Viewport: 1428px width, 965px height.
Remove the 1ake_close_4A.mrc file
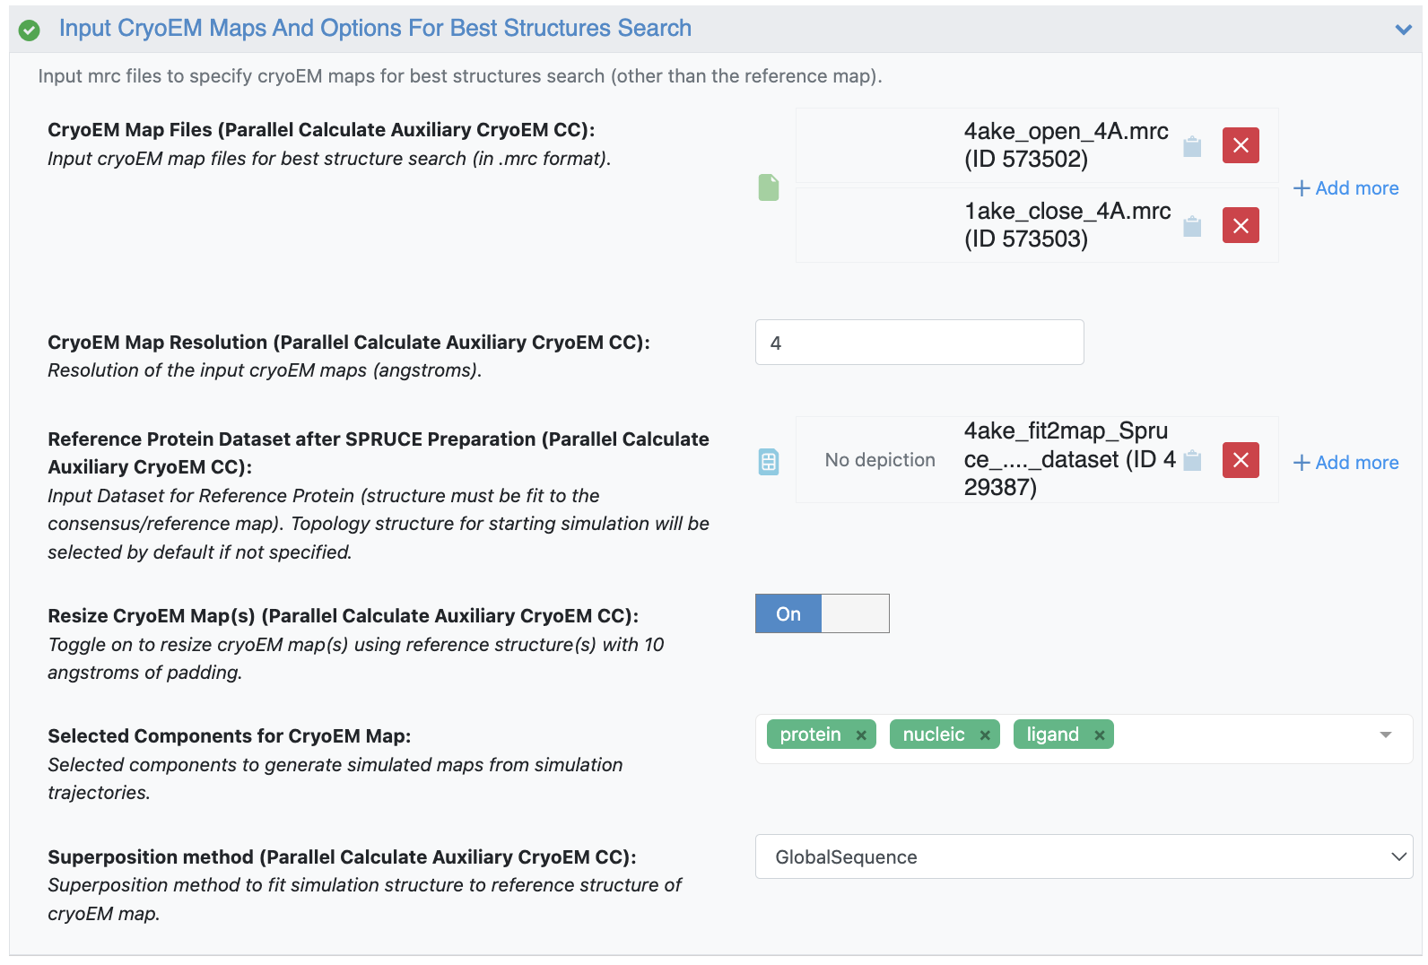(x=1241, y=225)
